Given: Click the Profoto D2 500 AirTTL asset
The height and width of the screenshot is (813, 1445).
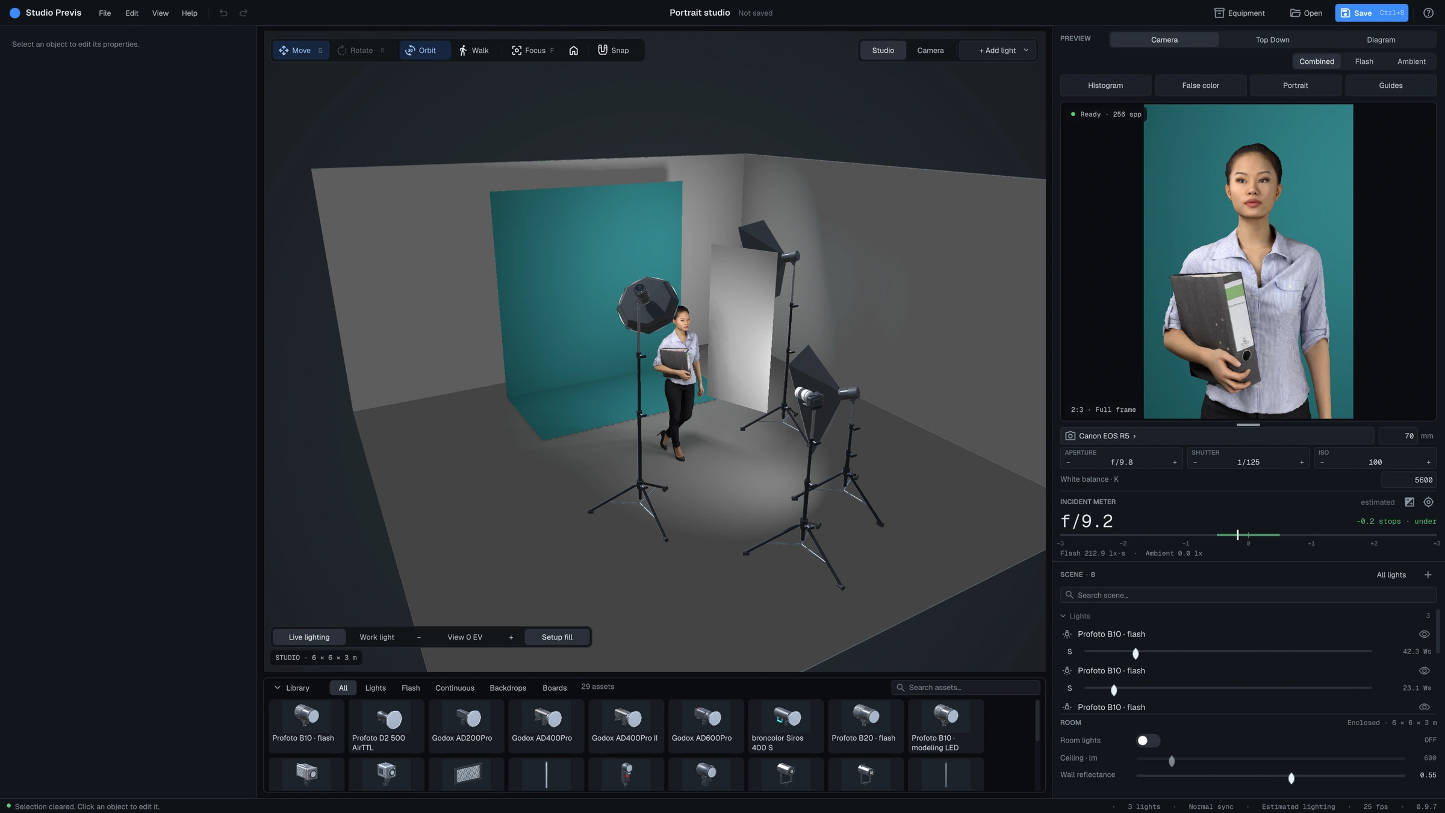Looking at the screenshot, I should (x=386, y=726).
